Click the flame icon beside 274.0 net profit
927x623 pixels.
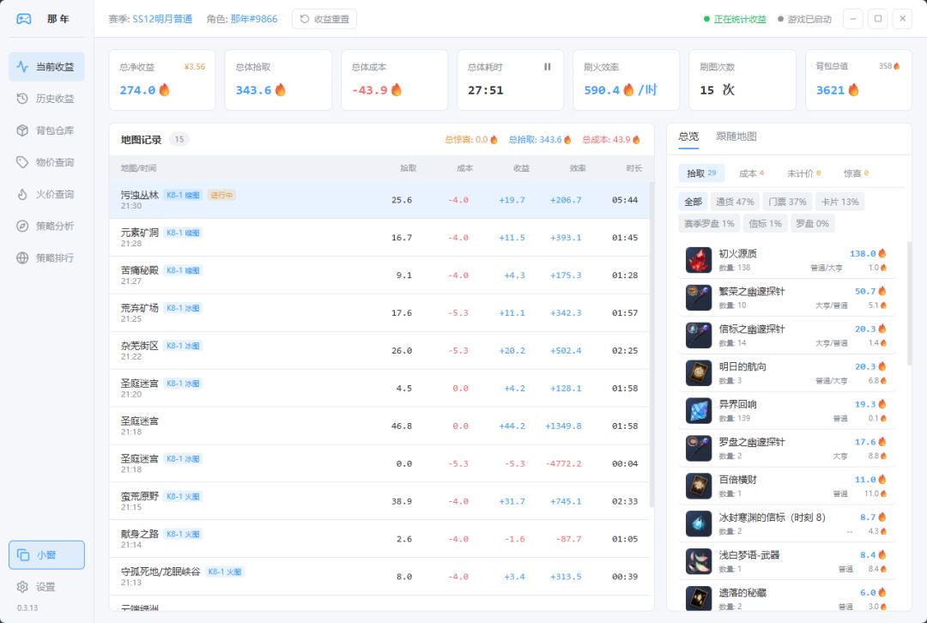tap(164, 90)
